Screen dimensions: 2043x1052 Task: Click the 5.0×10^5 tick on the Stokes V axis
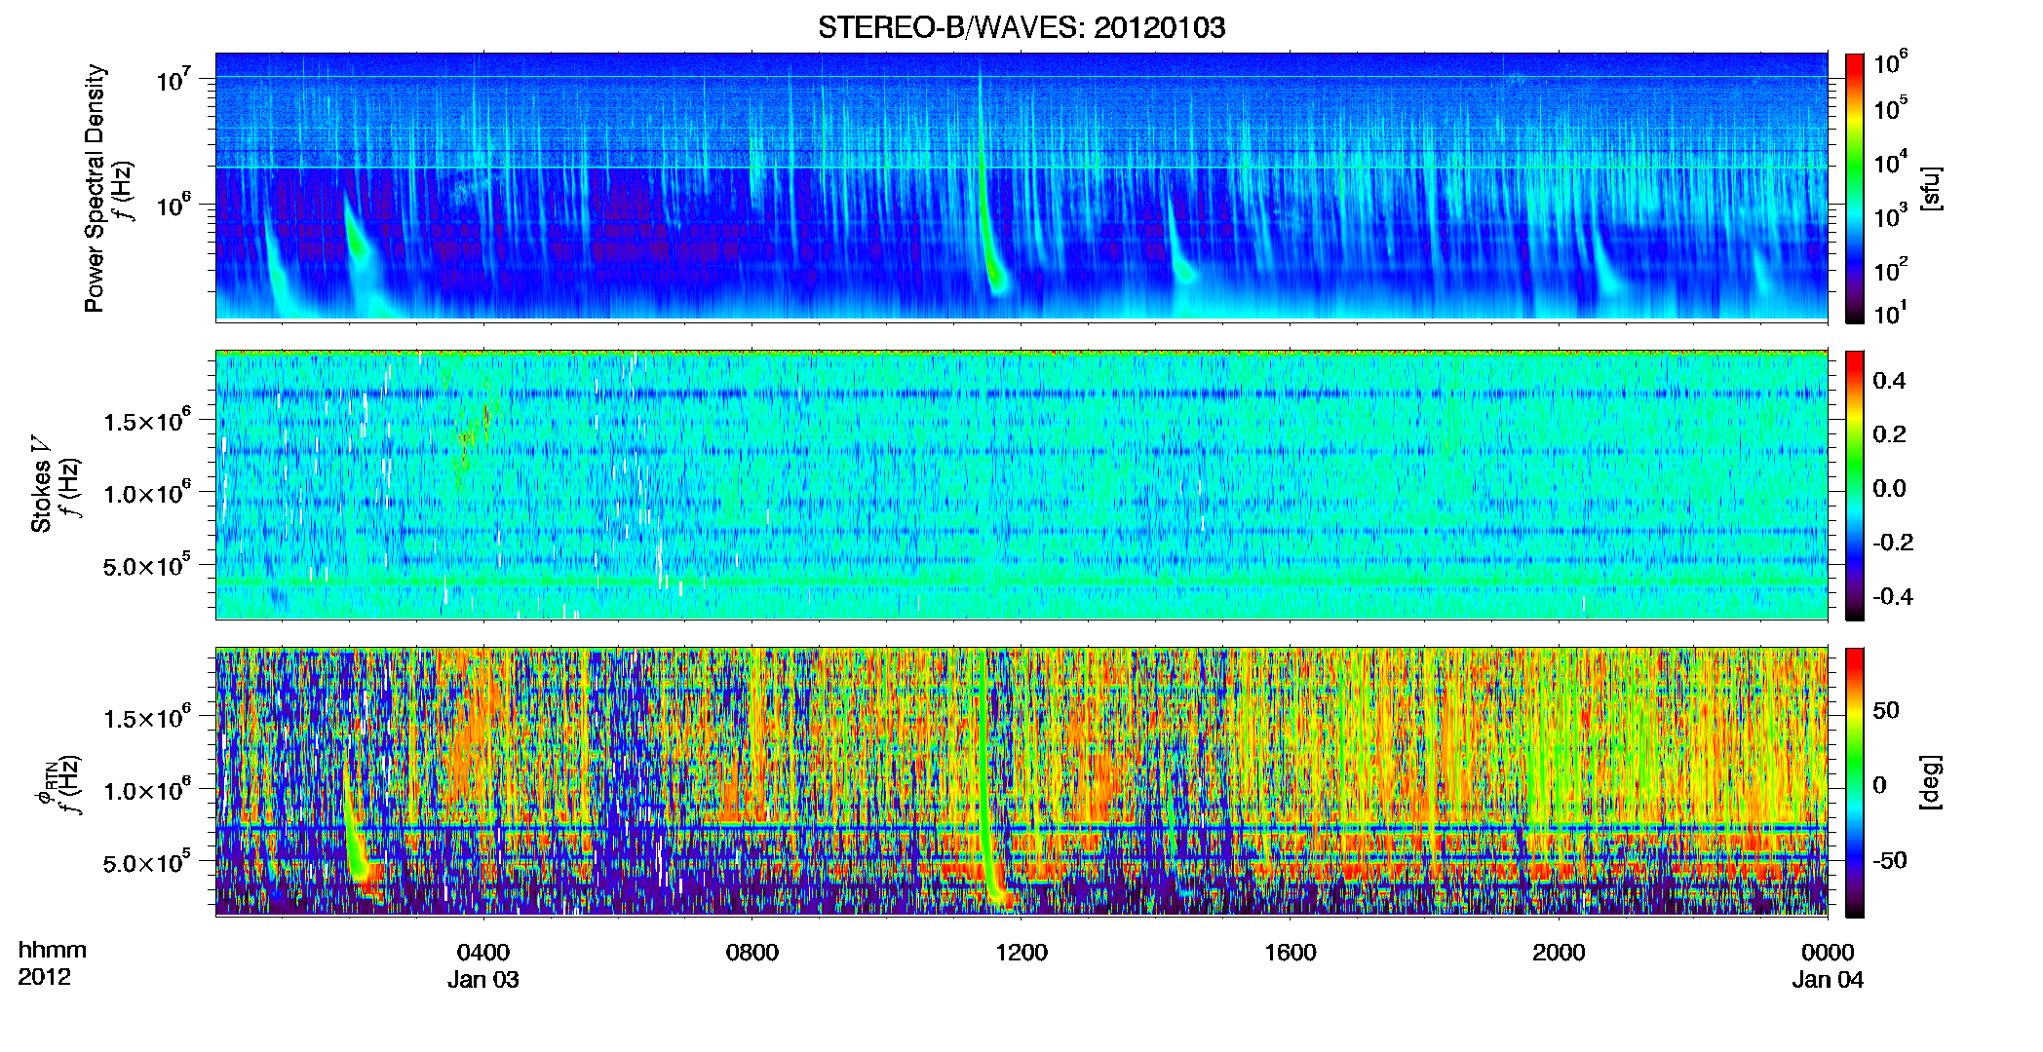point(147,566)
